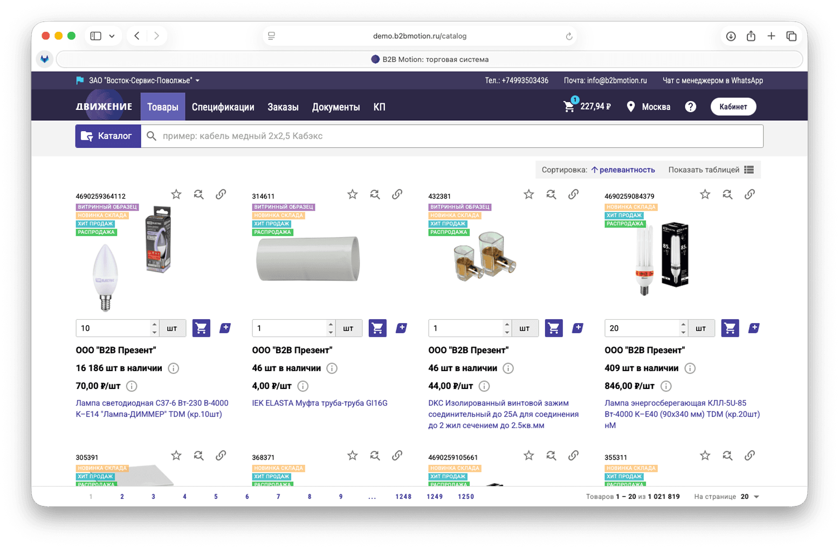
Task: Show stock info for 16 186 шт
Action: point(174,368)
